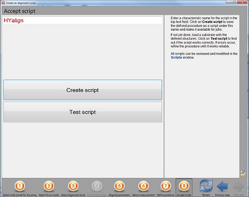Open the Scripts window link in help text

(x=176, y=58)
